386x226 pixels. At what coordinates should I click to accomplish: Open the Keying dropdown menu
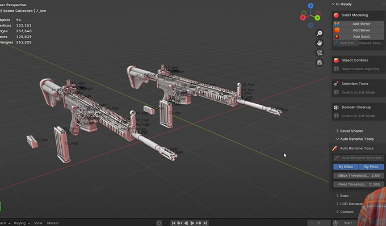(22, 223)
